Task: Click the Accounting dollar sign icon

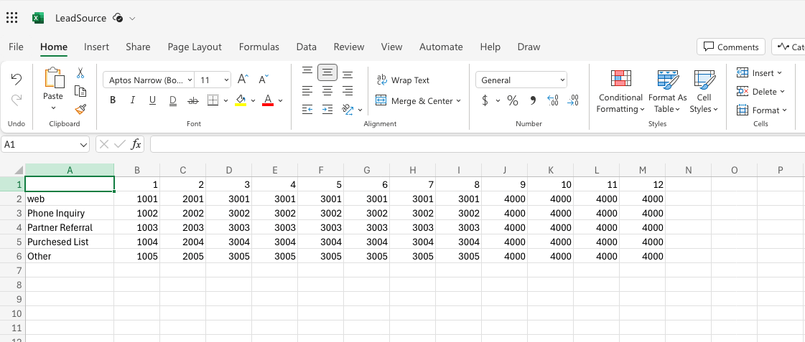Action: tap(485, 100)
